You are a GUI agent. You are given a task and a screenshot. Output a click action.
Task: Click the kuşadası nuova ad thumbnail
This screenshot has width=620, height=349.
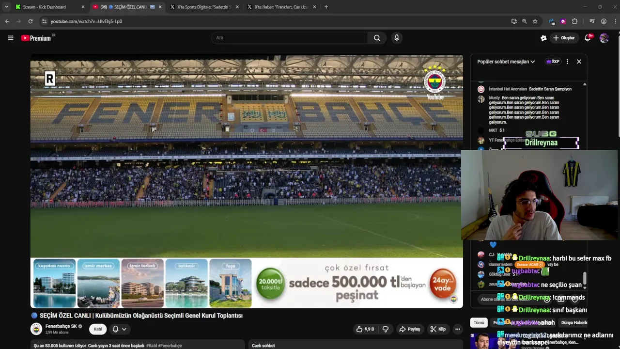click(54, 284)
